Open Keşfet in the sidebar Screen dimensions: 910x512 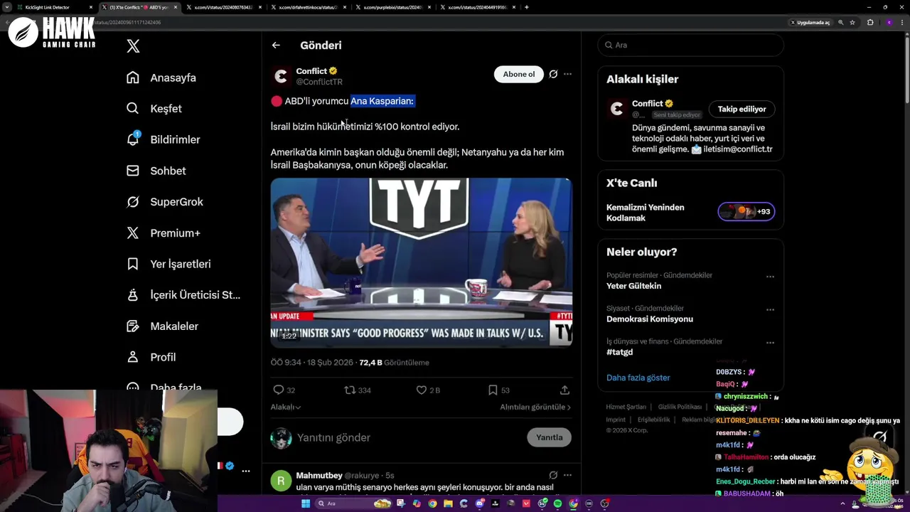tap(154, 109)
